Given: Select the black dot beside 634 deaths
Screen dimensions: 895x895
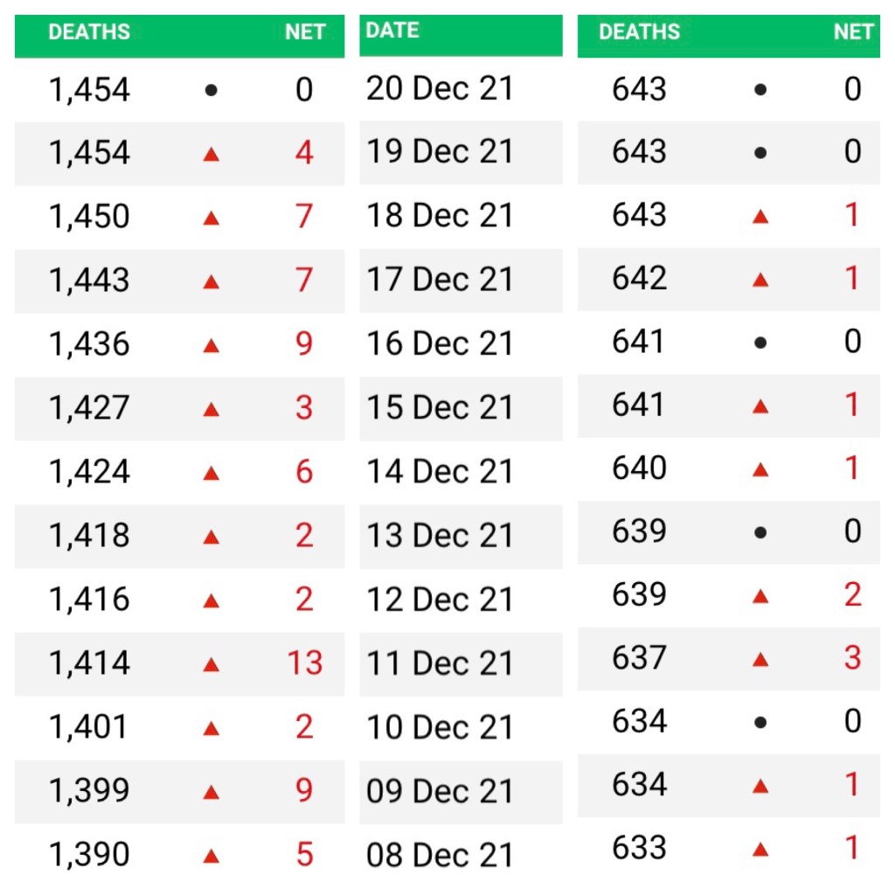Looking at the screenshot, I should pyautogui.click(x=760, y=723).
